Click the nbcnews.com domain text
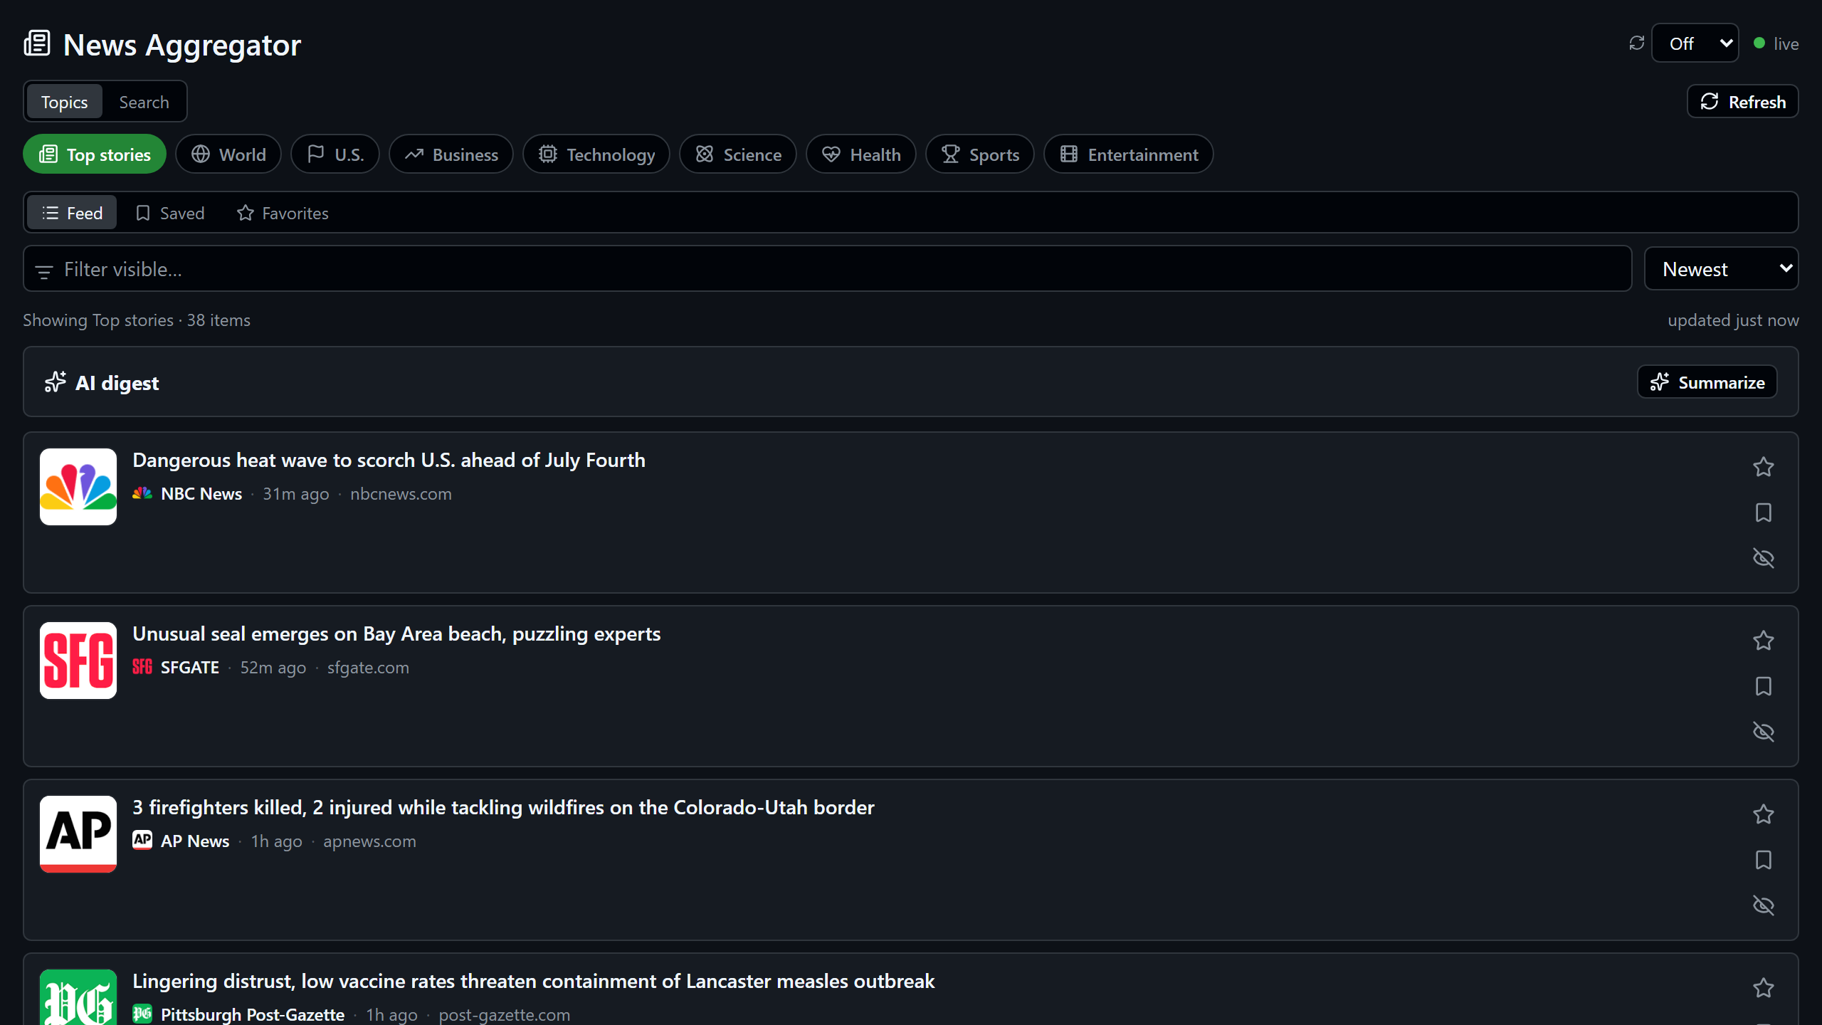 pyautogui.click(x=401, y=493)
